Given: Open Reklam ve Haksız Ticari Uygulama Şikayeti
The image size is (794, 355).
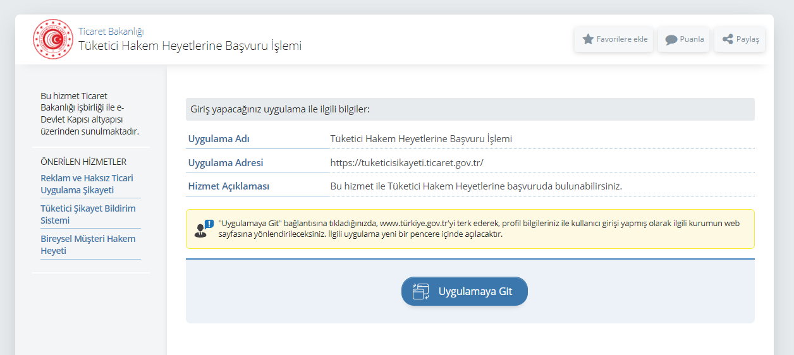Looking at the screenshot, I should [87, 184].
